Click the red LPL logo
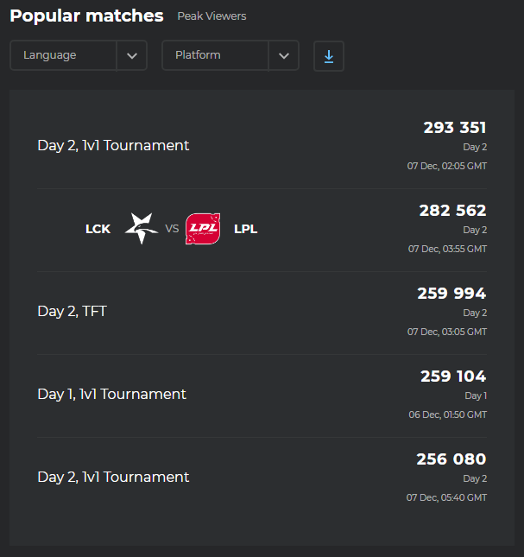The image size is (524, 557). pyautogui.click(x=203, y=229)
